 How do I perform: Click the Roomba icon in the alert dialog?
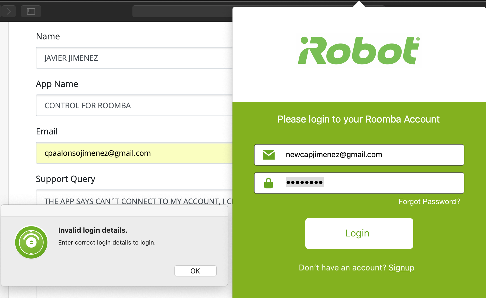pyautogui.click(x=31, y=242)
